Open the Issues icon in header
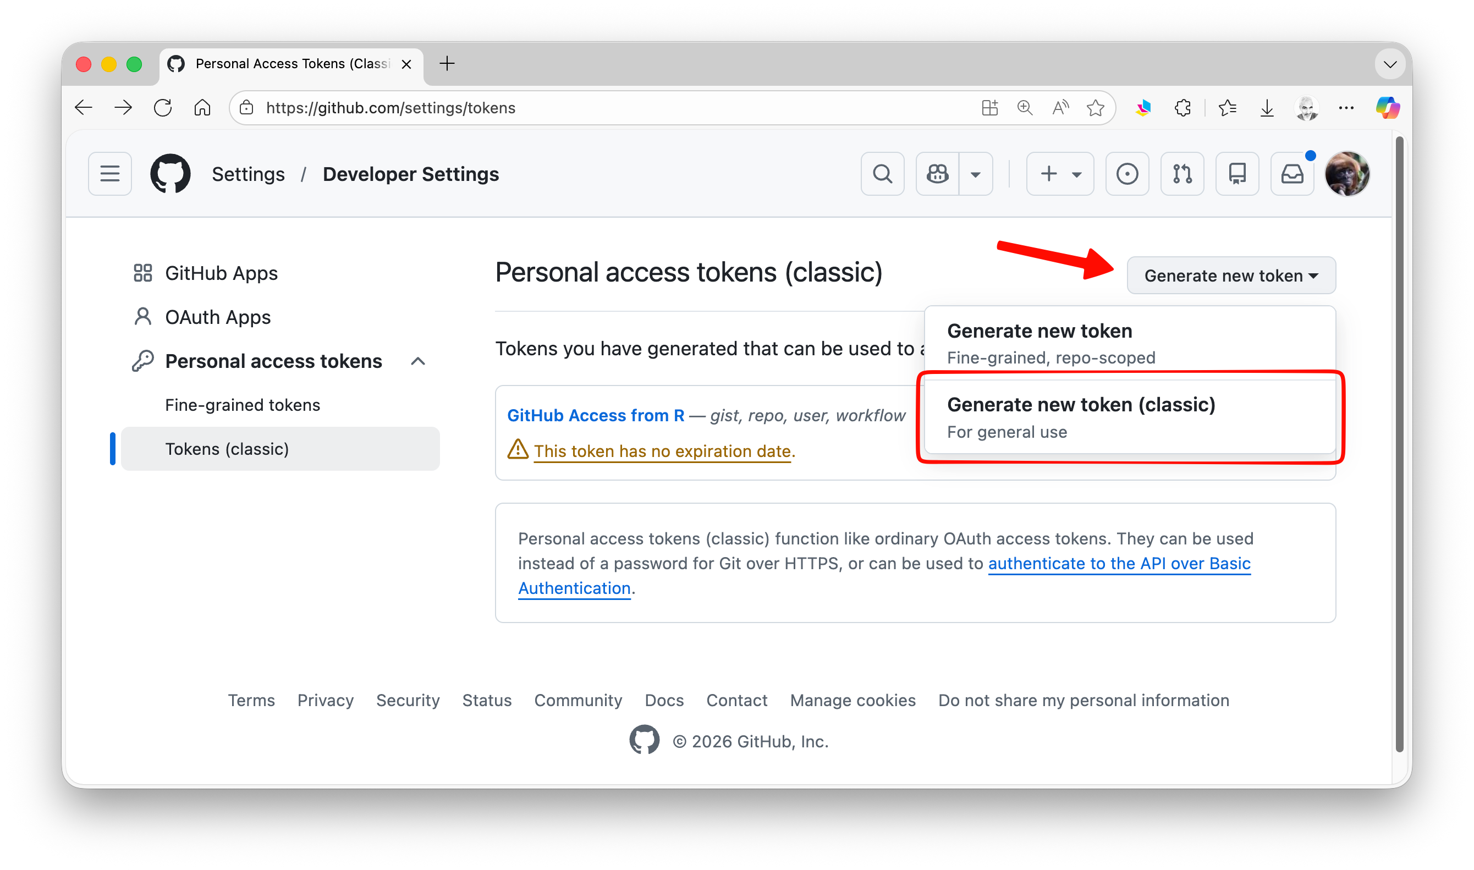1474x870 pixels. pos(1127,174)
